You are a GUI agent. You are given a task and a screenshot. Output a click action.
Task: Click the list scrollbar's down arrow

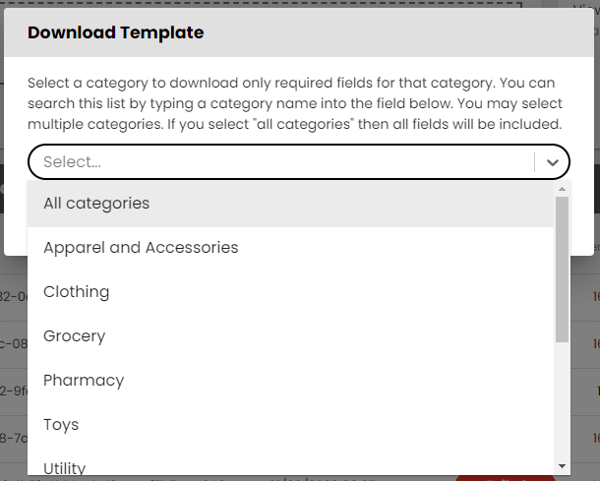tap(563, 465)
